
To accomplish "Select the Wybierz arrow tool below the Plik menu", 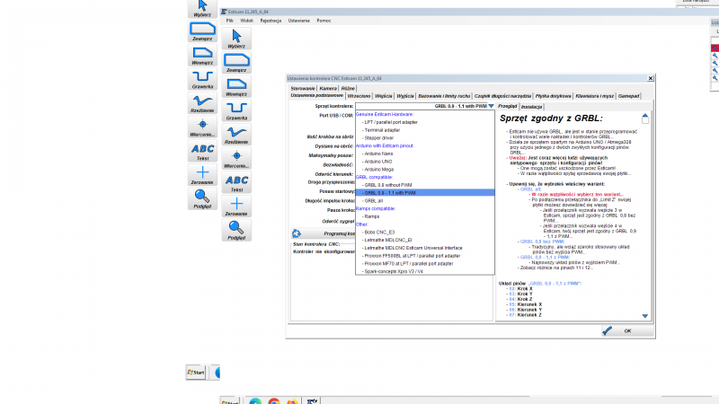I will tap(236, 38).
